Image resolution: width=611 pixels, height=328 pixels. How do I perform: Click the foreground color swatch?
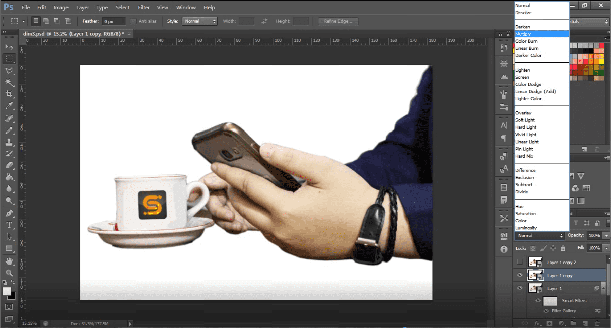click(7, 292)
